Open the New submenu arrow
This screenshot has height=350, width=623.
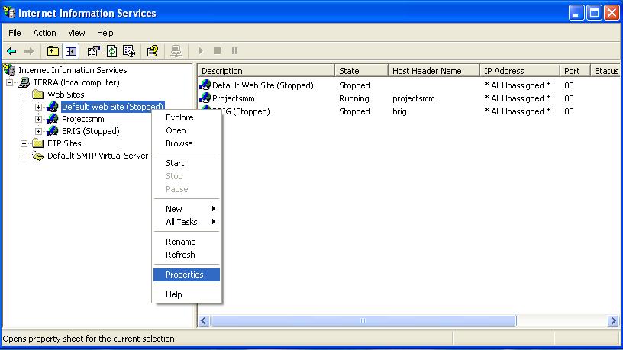click(214, 209)
